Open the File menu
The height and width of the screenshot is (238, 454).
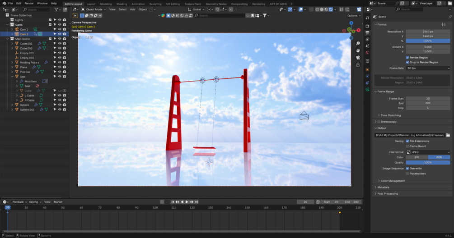pos(10,4)
